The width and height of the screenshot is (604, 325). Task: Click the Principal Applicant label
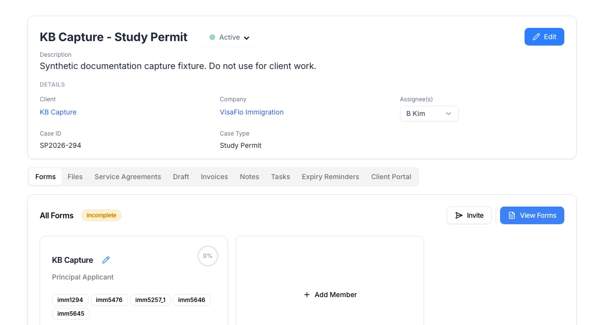[x=83, y=277]
